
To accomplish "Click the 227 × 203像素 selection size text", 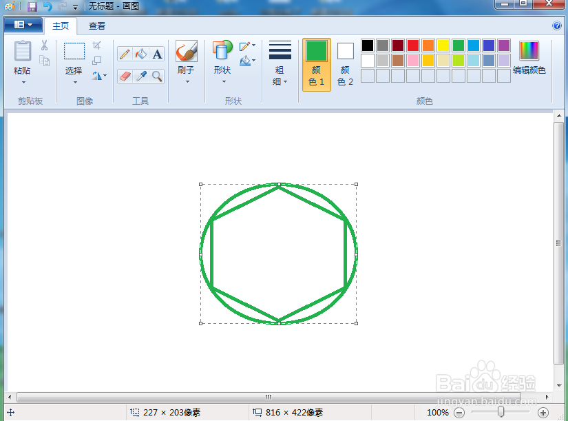I will pyautogui.click(x=171, y=413).
